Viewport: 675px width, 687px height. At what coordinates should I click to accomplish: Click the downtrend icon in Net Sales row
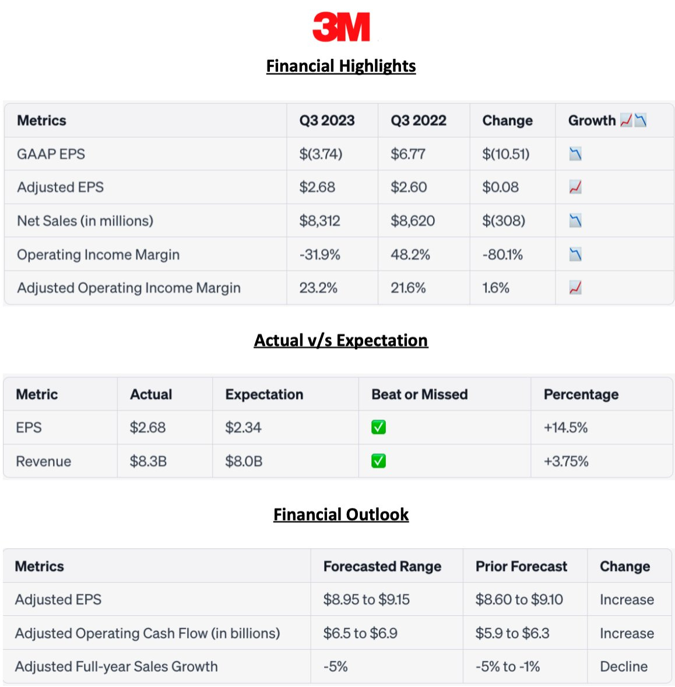click(575, 220)
